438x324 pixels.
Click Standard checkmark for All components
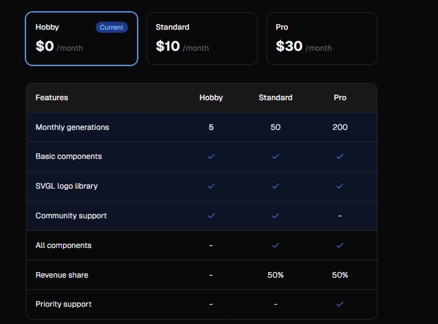[x=276, y=245]
